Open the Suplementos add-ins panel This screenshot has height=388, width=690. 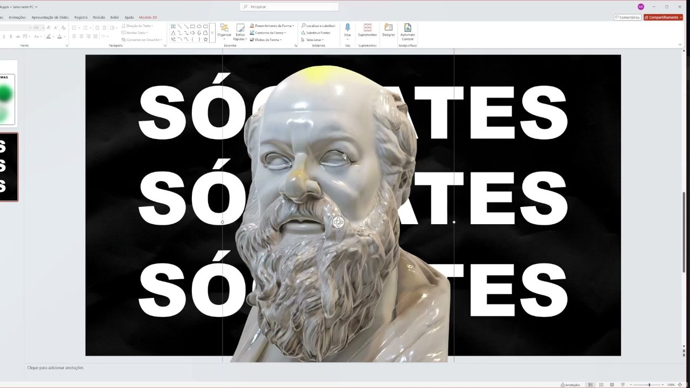(x=367, y=30)
